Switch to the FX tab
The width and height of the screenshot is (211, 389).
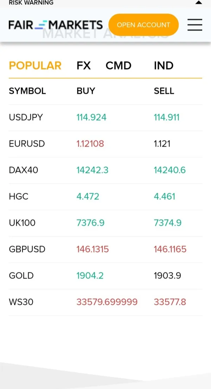pos(84,65)
